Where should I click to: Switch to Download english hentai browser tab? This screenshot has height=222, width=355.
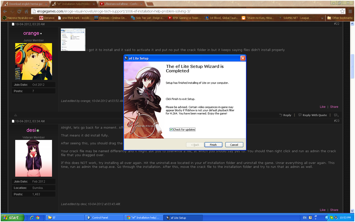25,4
